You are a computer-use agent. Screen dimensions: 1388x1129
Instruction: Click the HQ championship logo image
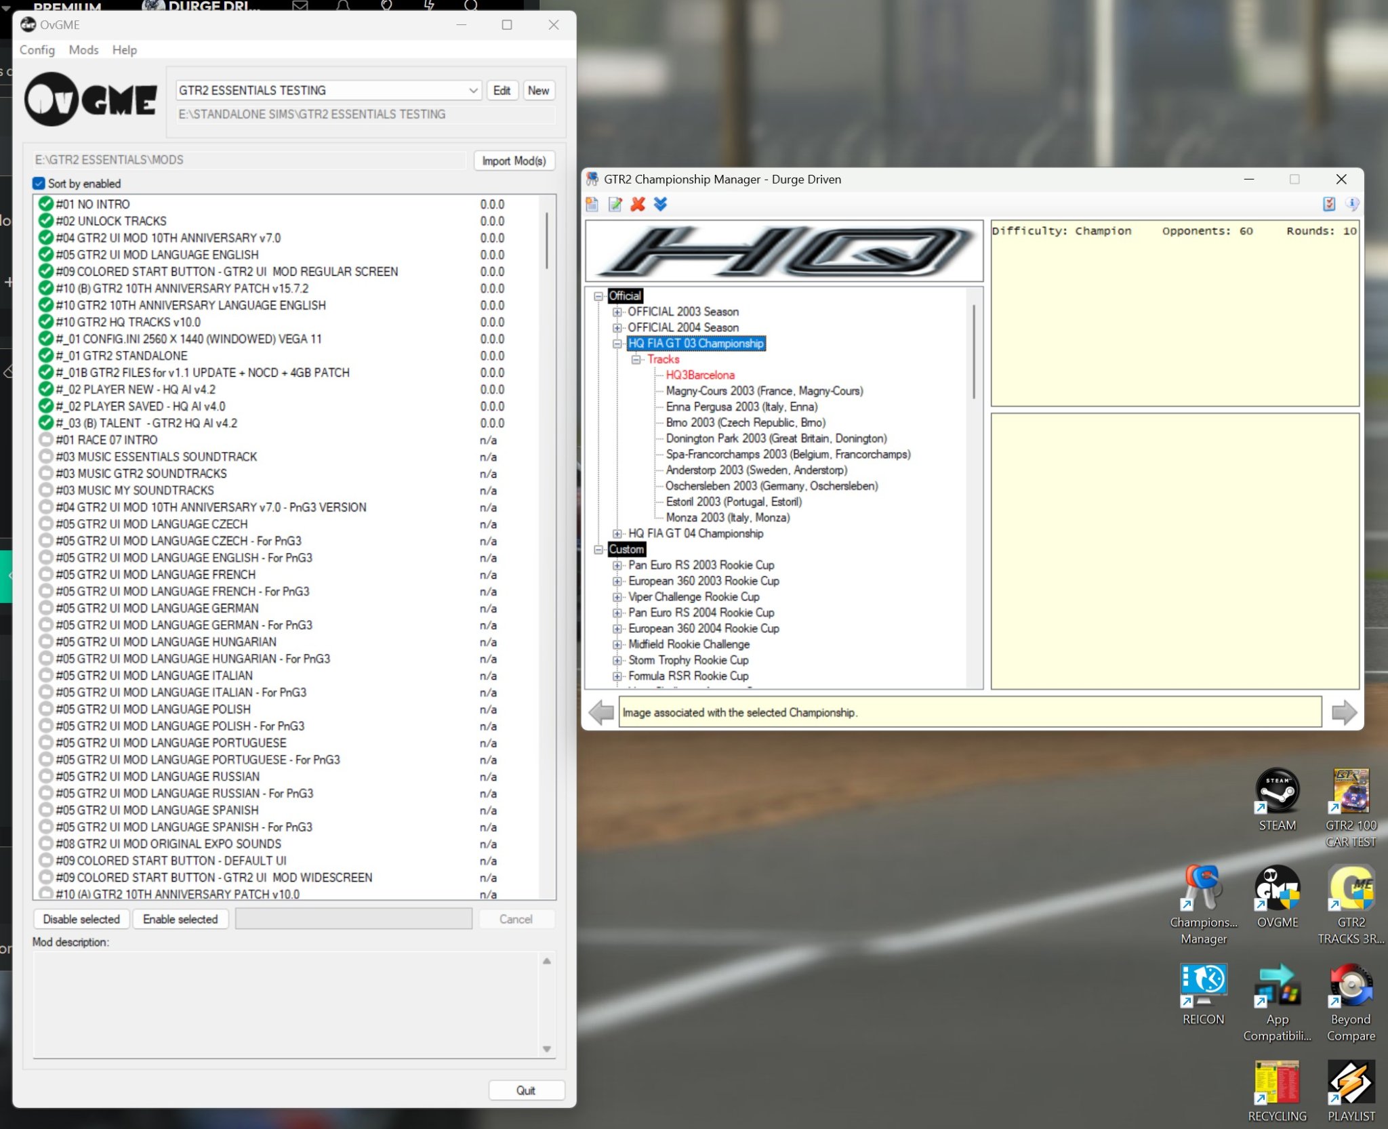tap(784, 251)
